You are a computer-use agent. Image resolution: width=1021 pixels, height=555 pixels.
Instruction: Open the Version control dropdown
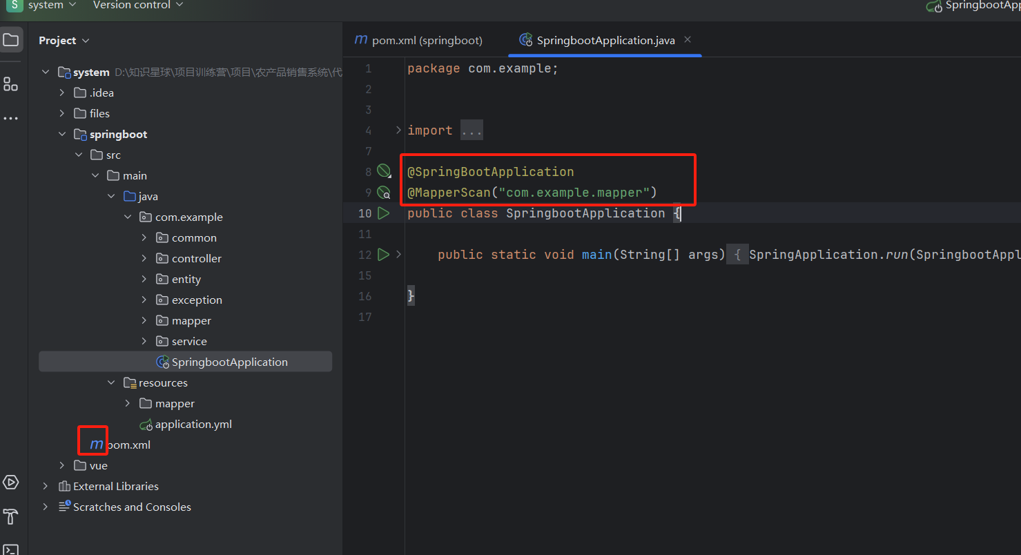coord(138,5)
